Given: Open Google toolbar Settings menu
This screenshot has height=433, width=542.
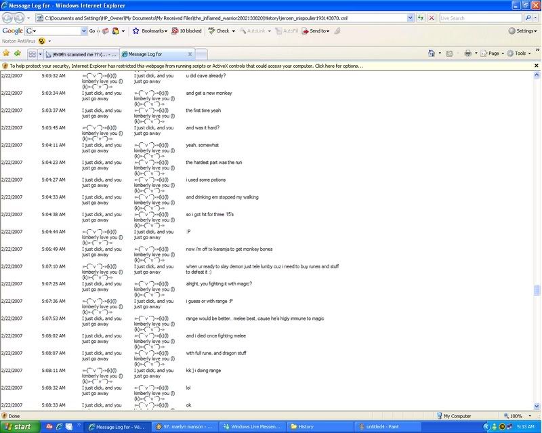Looking at the screenshot, I should pyautogui.click(x=522, y=30).
